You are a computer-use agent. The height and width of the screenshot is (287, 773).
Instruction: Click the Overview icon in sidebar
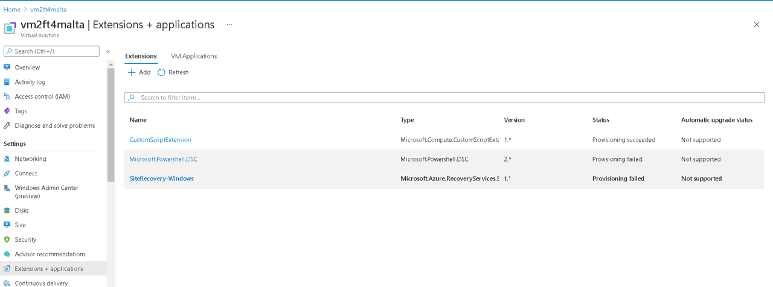click(7, 68)
